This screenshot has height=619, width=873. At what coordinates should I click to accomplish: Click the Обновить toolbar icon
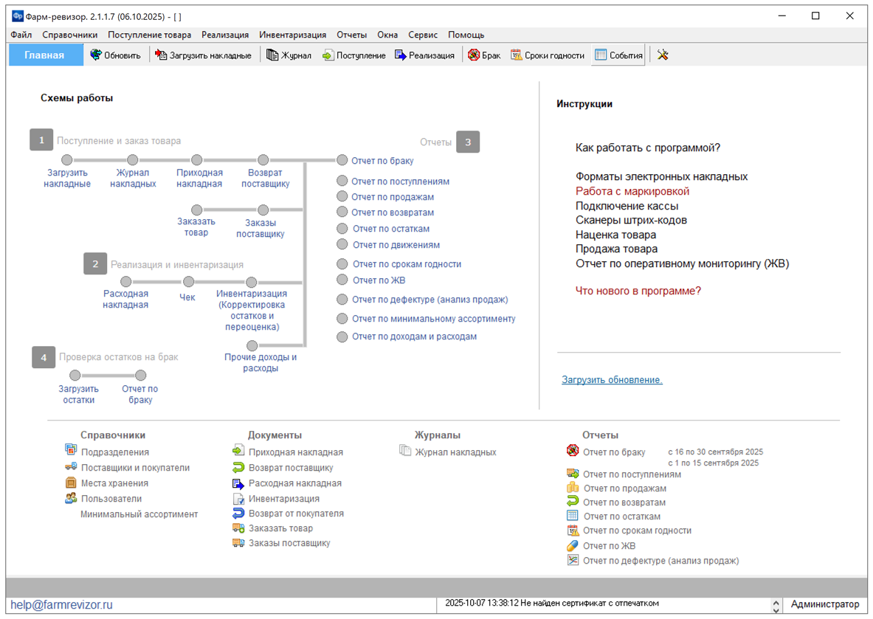[x=96, y=55]
